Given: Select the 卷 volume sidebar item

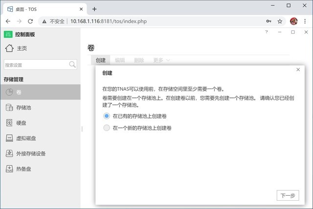Looking at the screenshot, I should coord(40,92).
